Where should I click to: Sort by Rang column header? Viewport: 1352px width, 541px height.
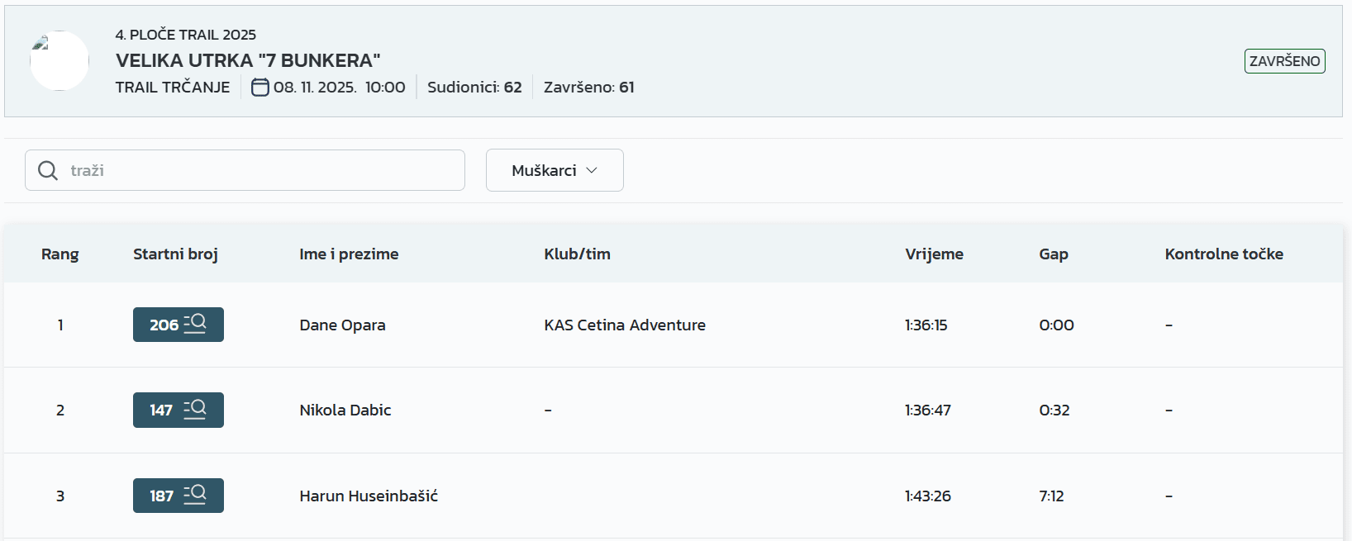point(60,254)
